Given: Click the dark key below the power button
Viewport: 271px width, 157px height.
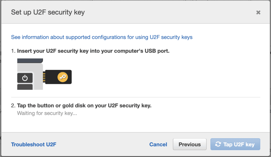Looking at the screenshot, I should pyautogui.click(x=25, y=87).
